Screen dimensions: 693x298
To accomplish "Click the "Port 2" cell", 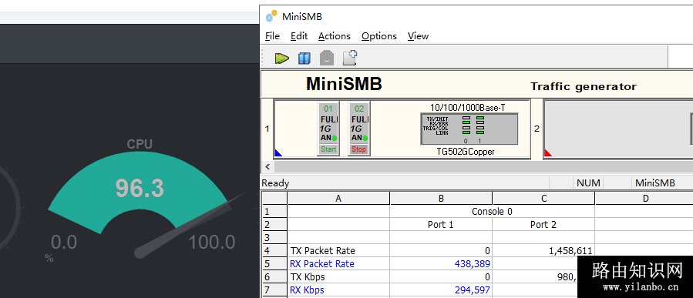I will pos(543,225).
